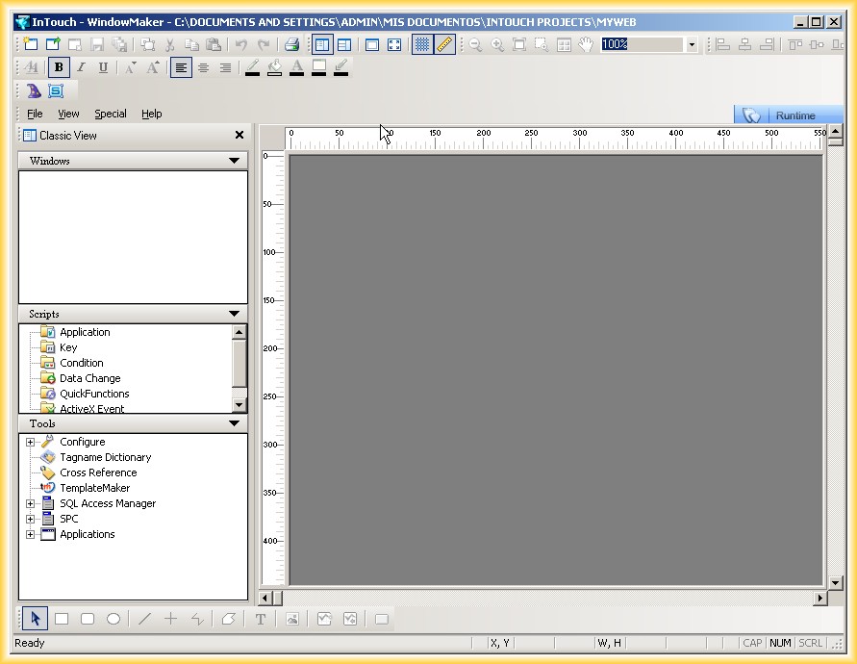Toggle Bold text formatting
Screen dimensions: 857x664
coord(59,67)
